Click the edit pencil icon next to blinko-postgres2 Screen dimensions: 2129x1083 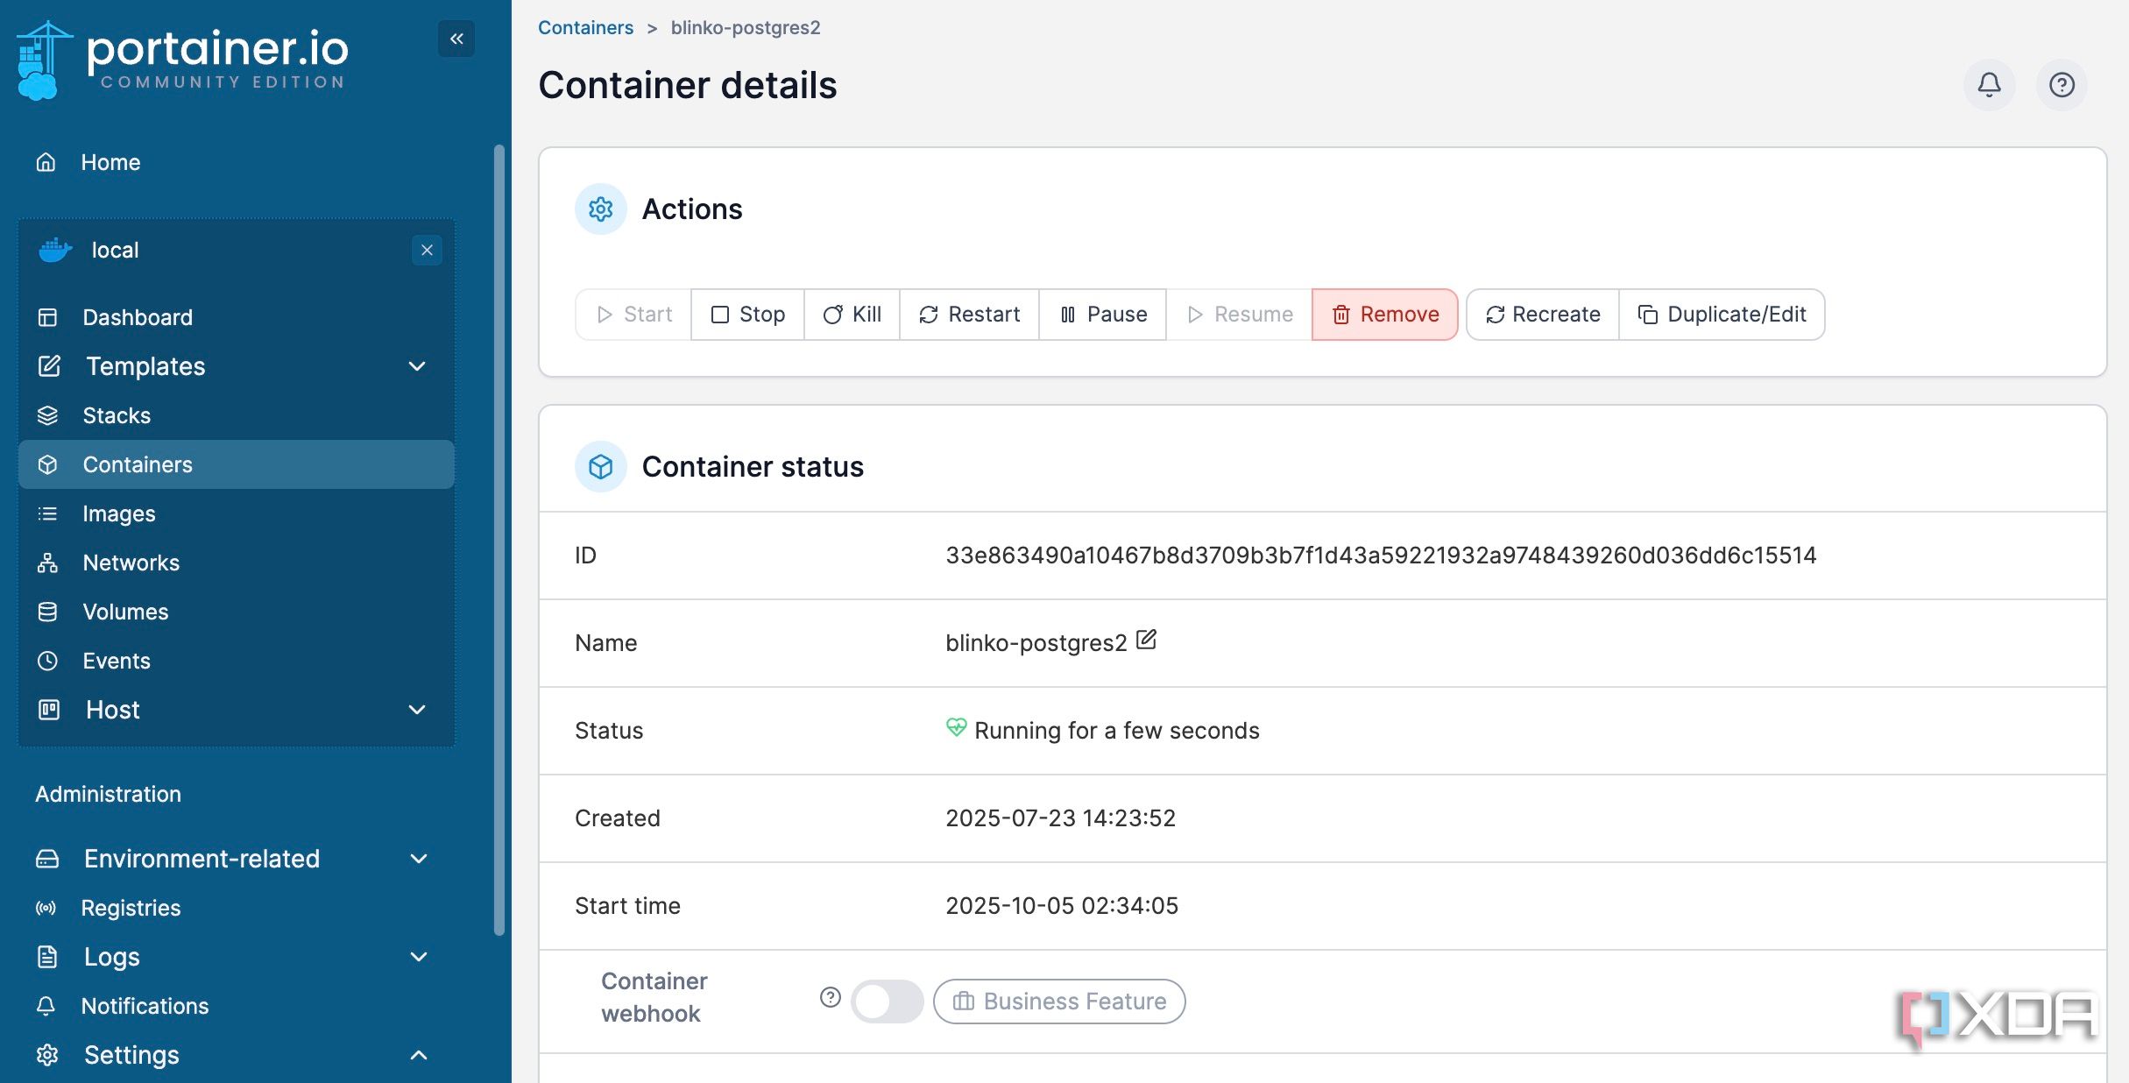point(1146,640)
